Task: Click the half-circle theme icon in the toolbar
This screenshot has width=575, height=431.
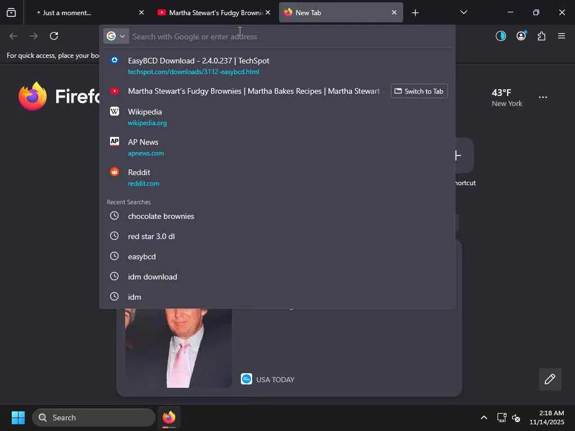Action: click(x=500, y=36)
